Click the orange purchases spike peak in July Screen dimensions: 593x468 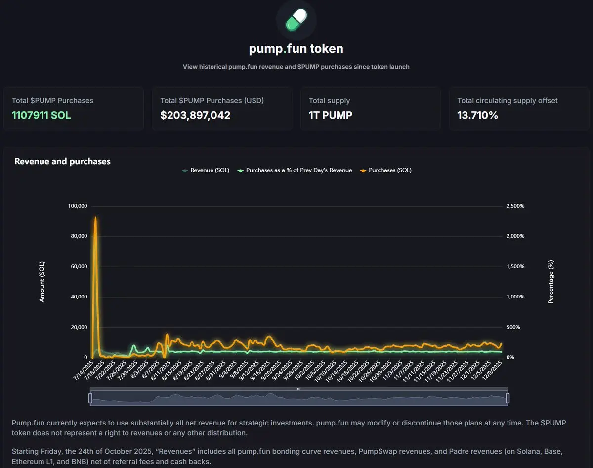[x=95, y=218]
